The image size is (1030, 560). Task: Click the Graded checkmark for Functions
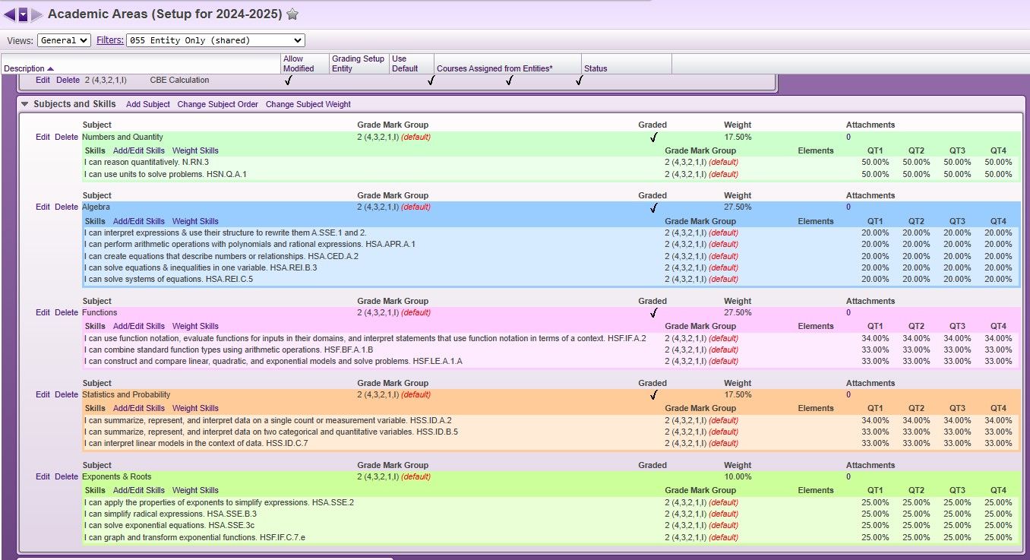coord(653,313)
